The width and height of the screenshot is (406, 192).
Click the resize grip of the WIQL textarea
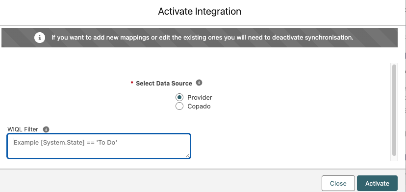pos(188,156)
